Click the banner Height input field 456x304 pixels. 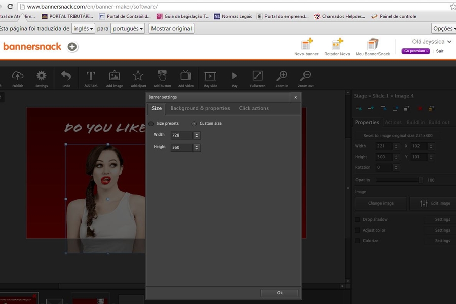pos(181,148)
